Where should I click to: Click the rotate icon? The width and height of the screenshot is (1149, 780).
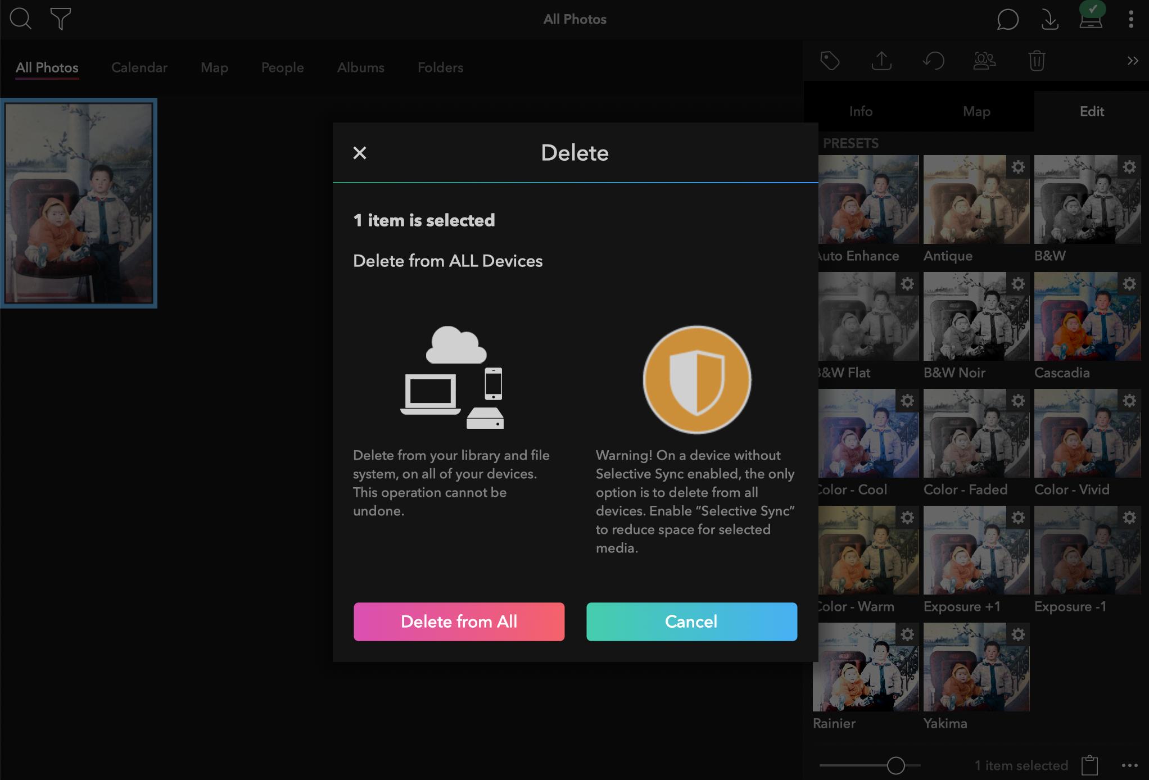pos(933,61)
